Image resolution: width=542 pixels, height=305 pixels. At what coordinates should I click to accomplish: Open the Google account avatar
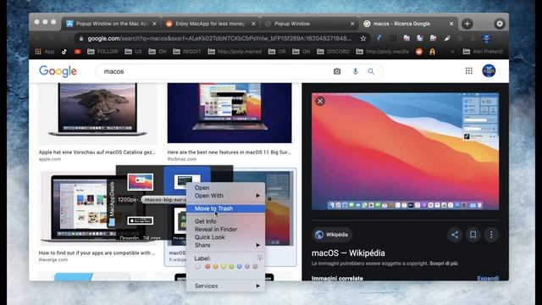point(489,71)
